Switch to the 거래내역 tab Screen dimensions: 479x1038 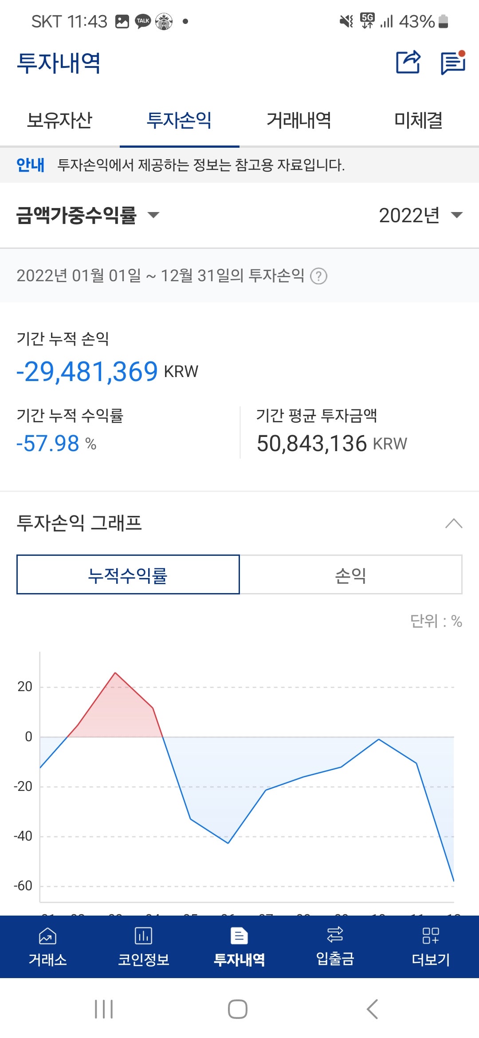pos(299,120)
